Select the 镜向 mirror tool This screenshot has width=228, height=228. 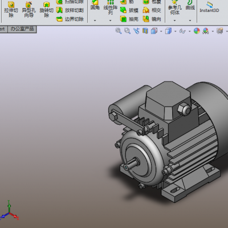point(152,19)
